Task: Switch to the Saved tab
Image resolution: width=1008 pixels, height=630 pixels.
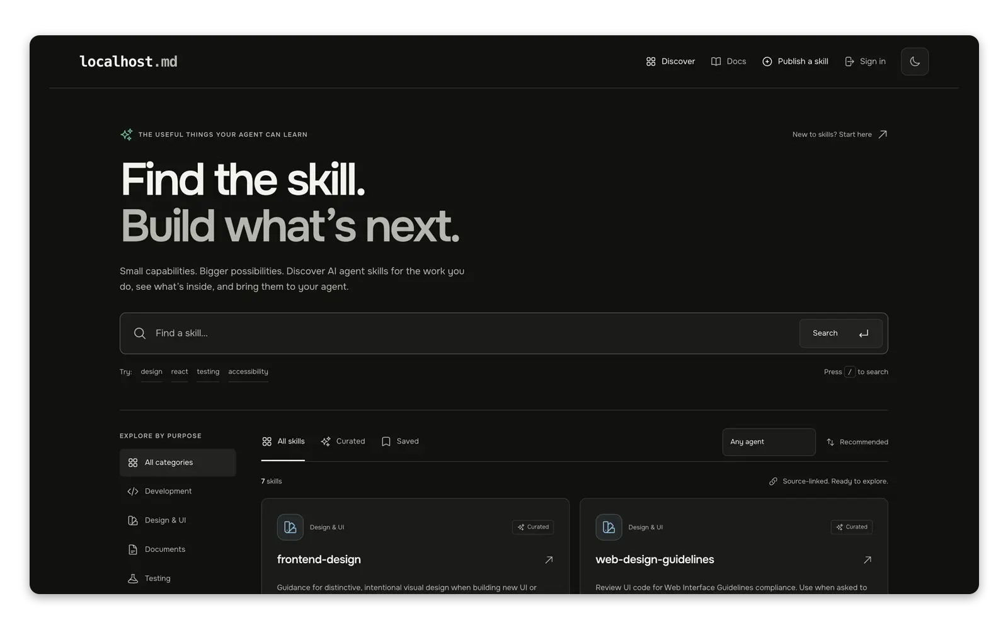Action: [400, 442]
